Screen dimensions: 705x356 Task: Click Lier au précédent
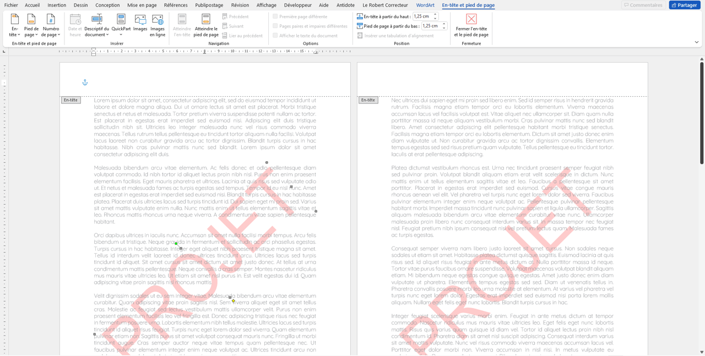click(x=242, y=36)
